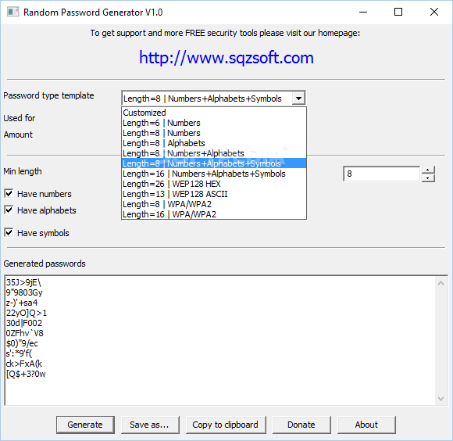Viewport: 453px width, 441px height.
Task: Click password line 30d|F002
Action: click(x=24, y=323)
